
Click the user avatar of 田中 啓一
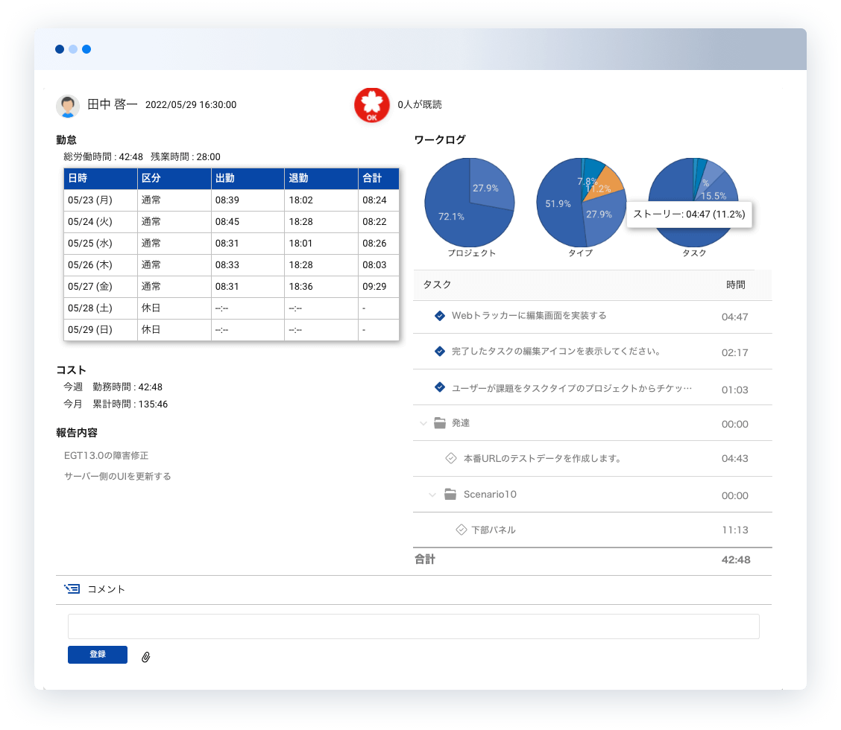click(68, 106)
